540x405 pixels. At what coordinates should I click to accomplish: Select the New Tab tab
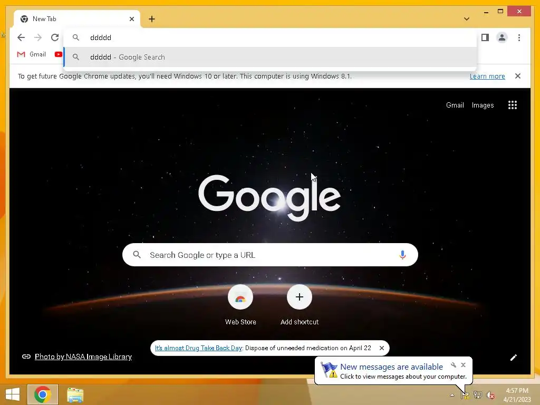click(77, 19)
